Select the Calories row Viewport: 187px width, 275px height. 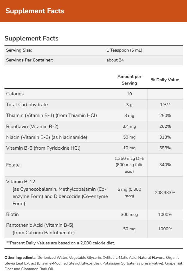(x=94, y=94)
